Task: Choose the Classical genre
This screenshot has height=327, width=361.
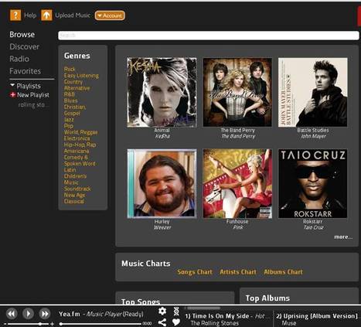Action: (74, 201)
